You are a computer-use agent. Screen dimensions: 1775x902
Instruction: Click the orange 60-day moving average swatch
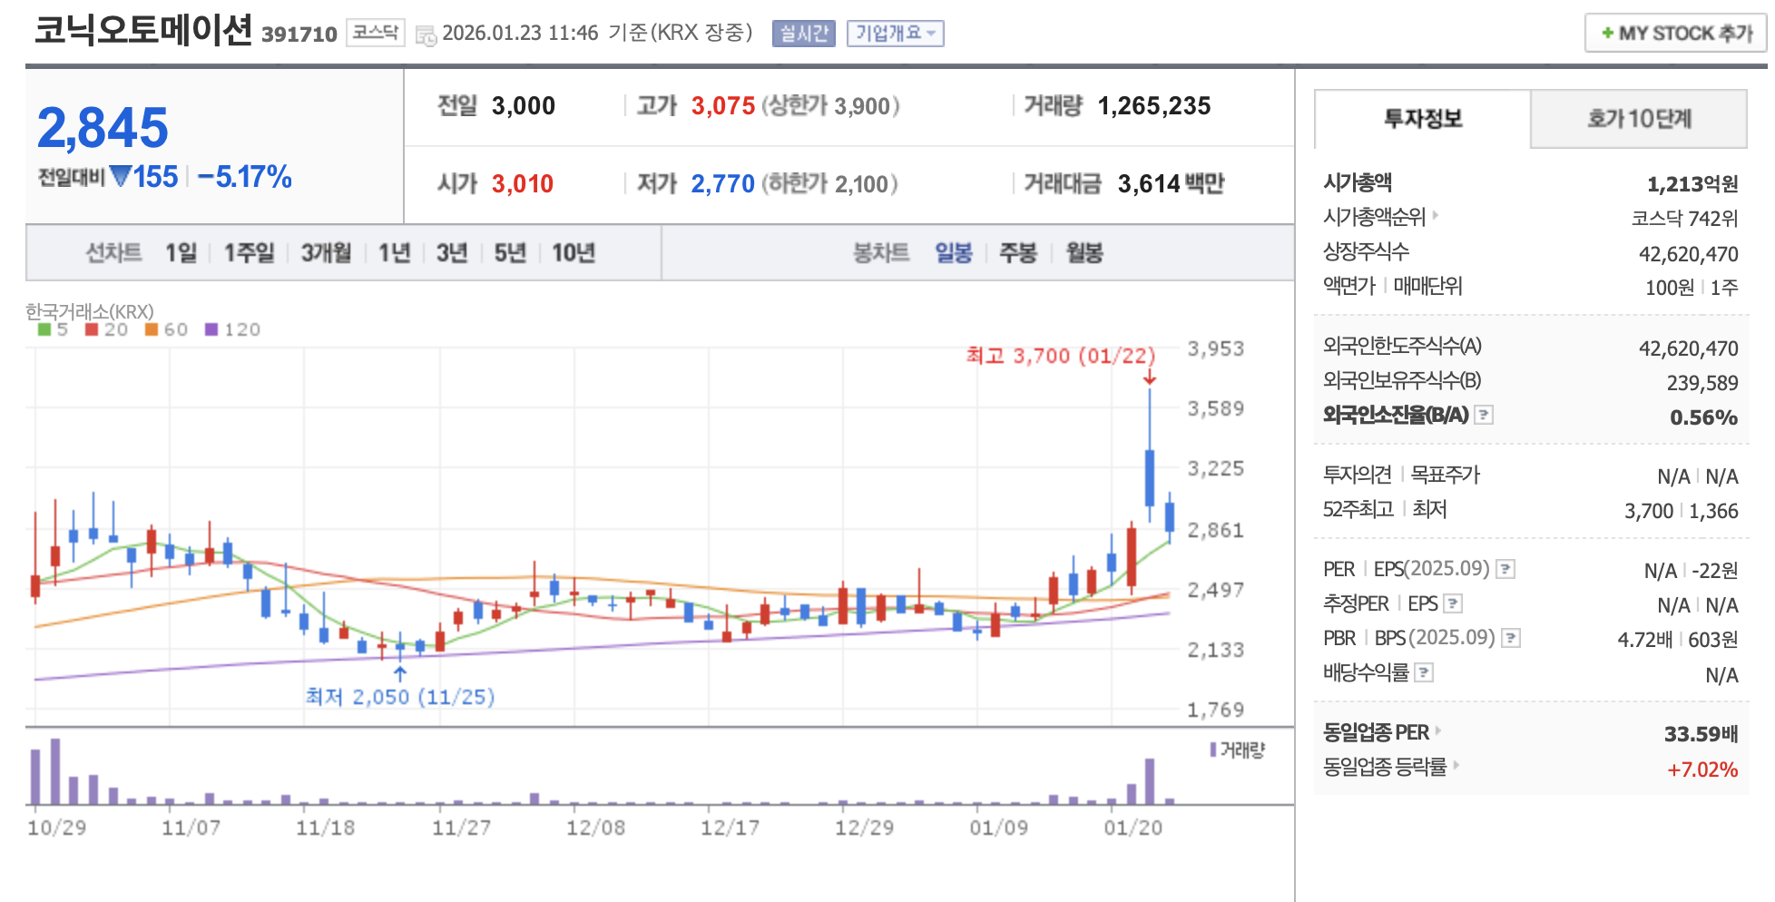tap(152, 329)
